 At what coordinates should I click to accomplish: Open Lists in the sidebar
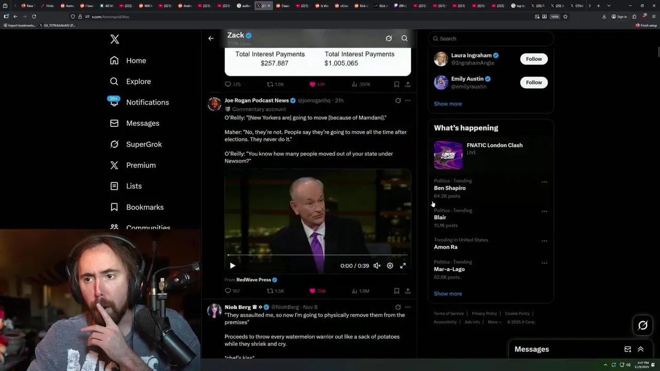click(126, 186)
